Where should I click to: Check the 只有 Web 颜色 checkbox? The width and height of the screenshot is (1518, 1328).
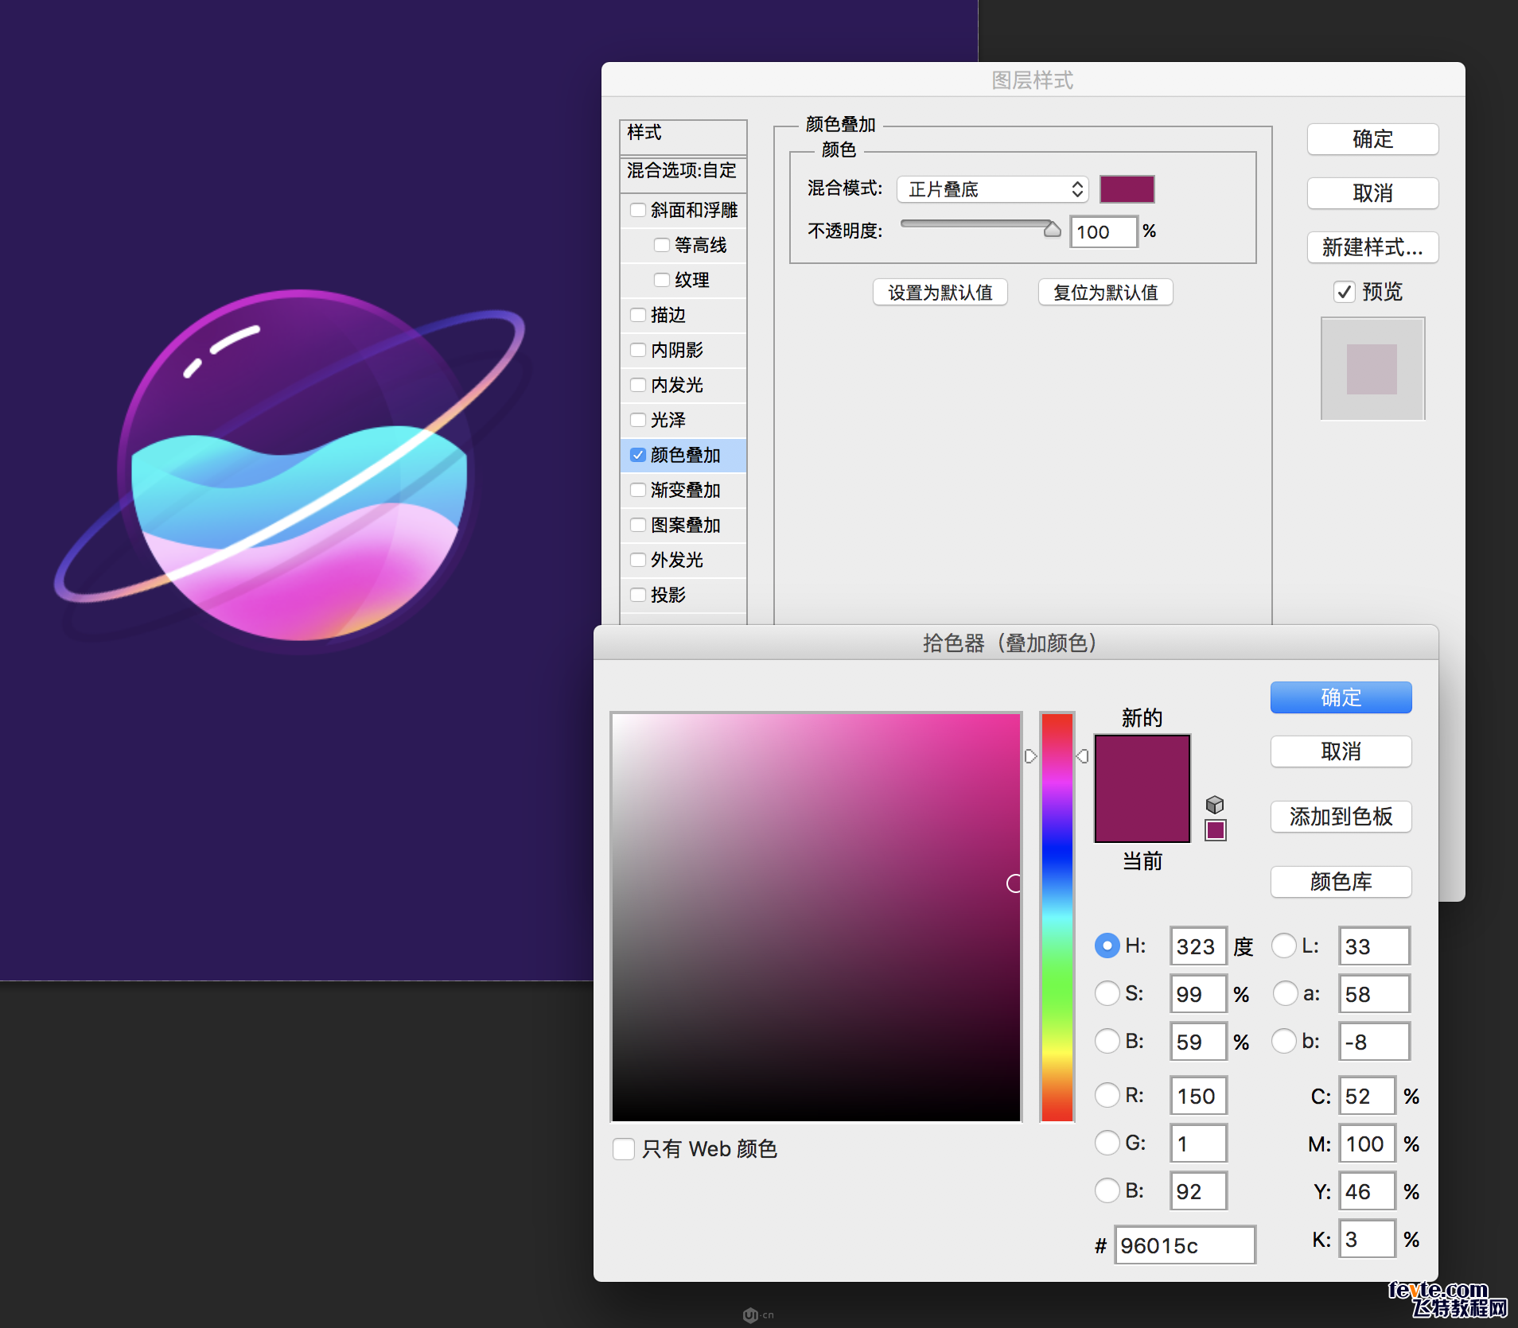pyautogui.click(x=624, y=1148)
